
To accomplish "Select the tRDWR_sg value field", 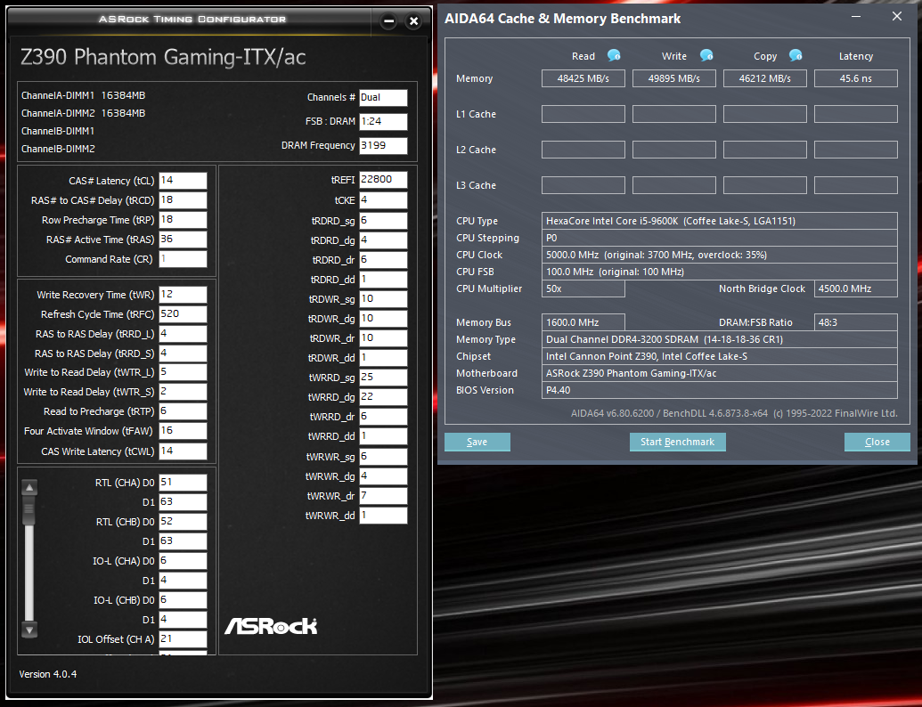I will pyautogui.click(x=383, y=299).
